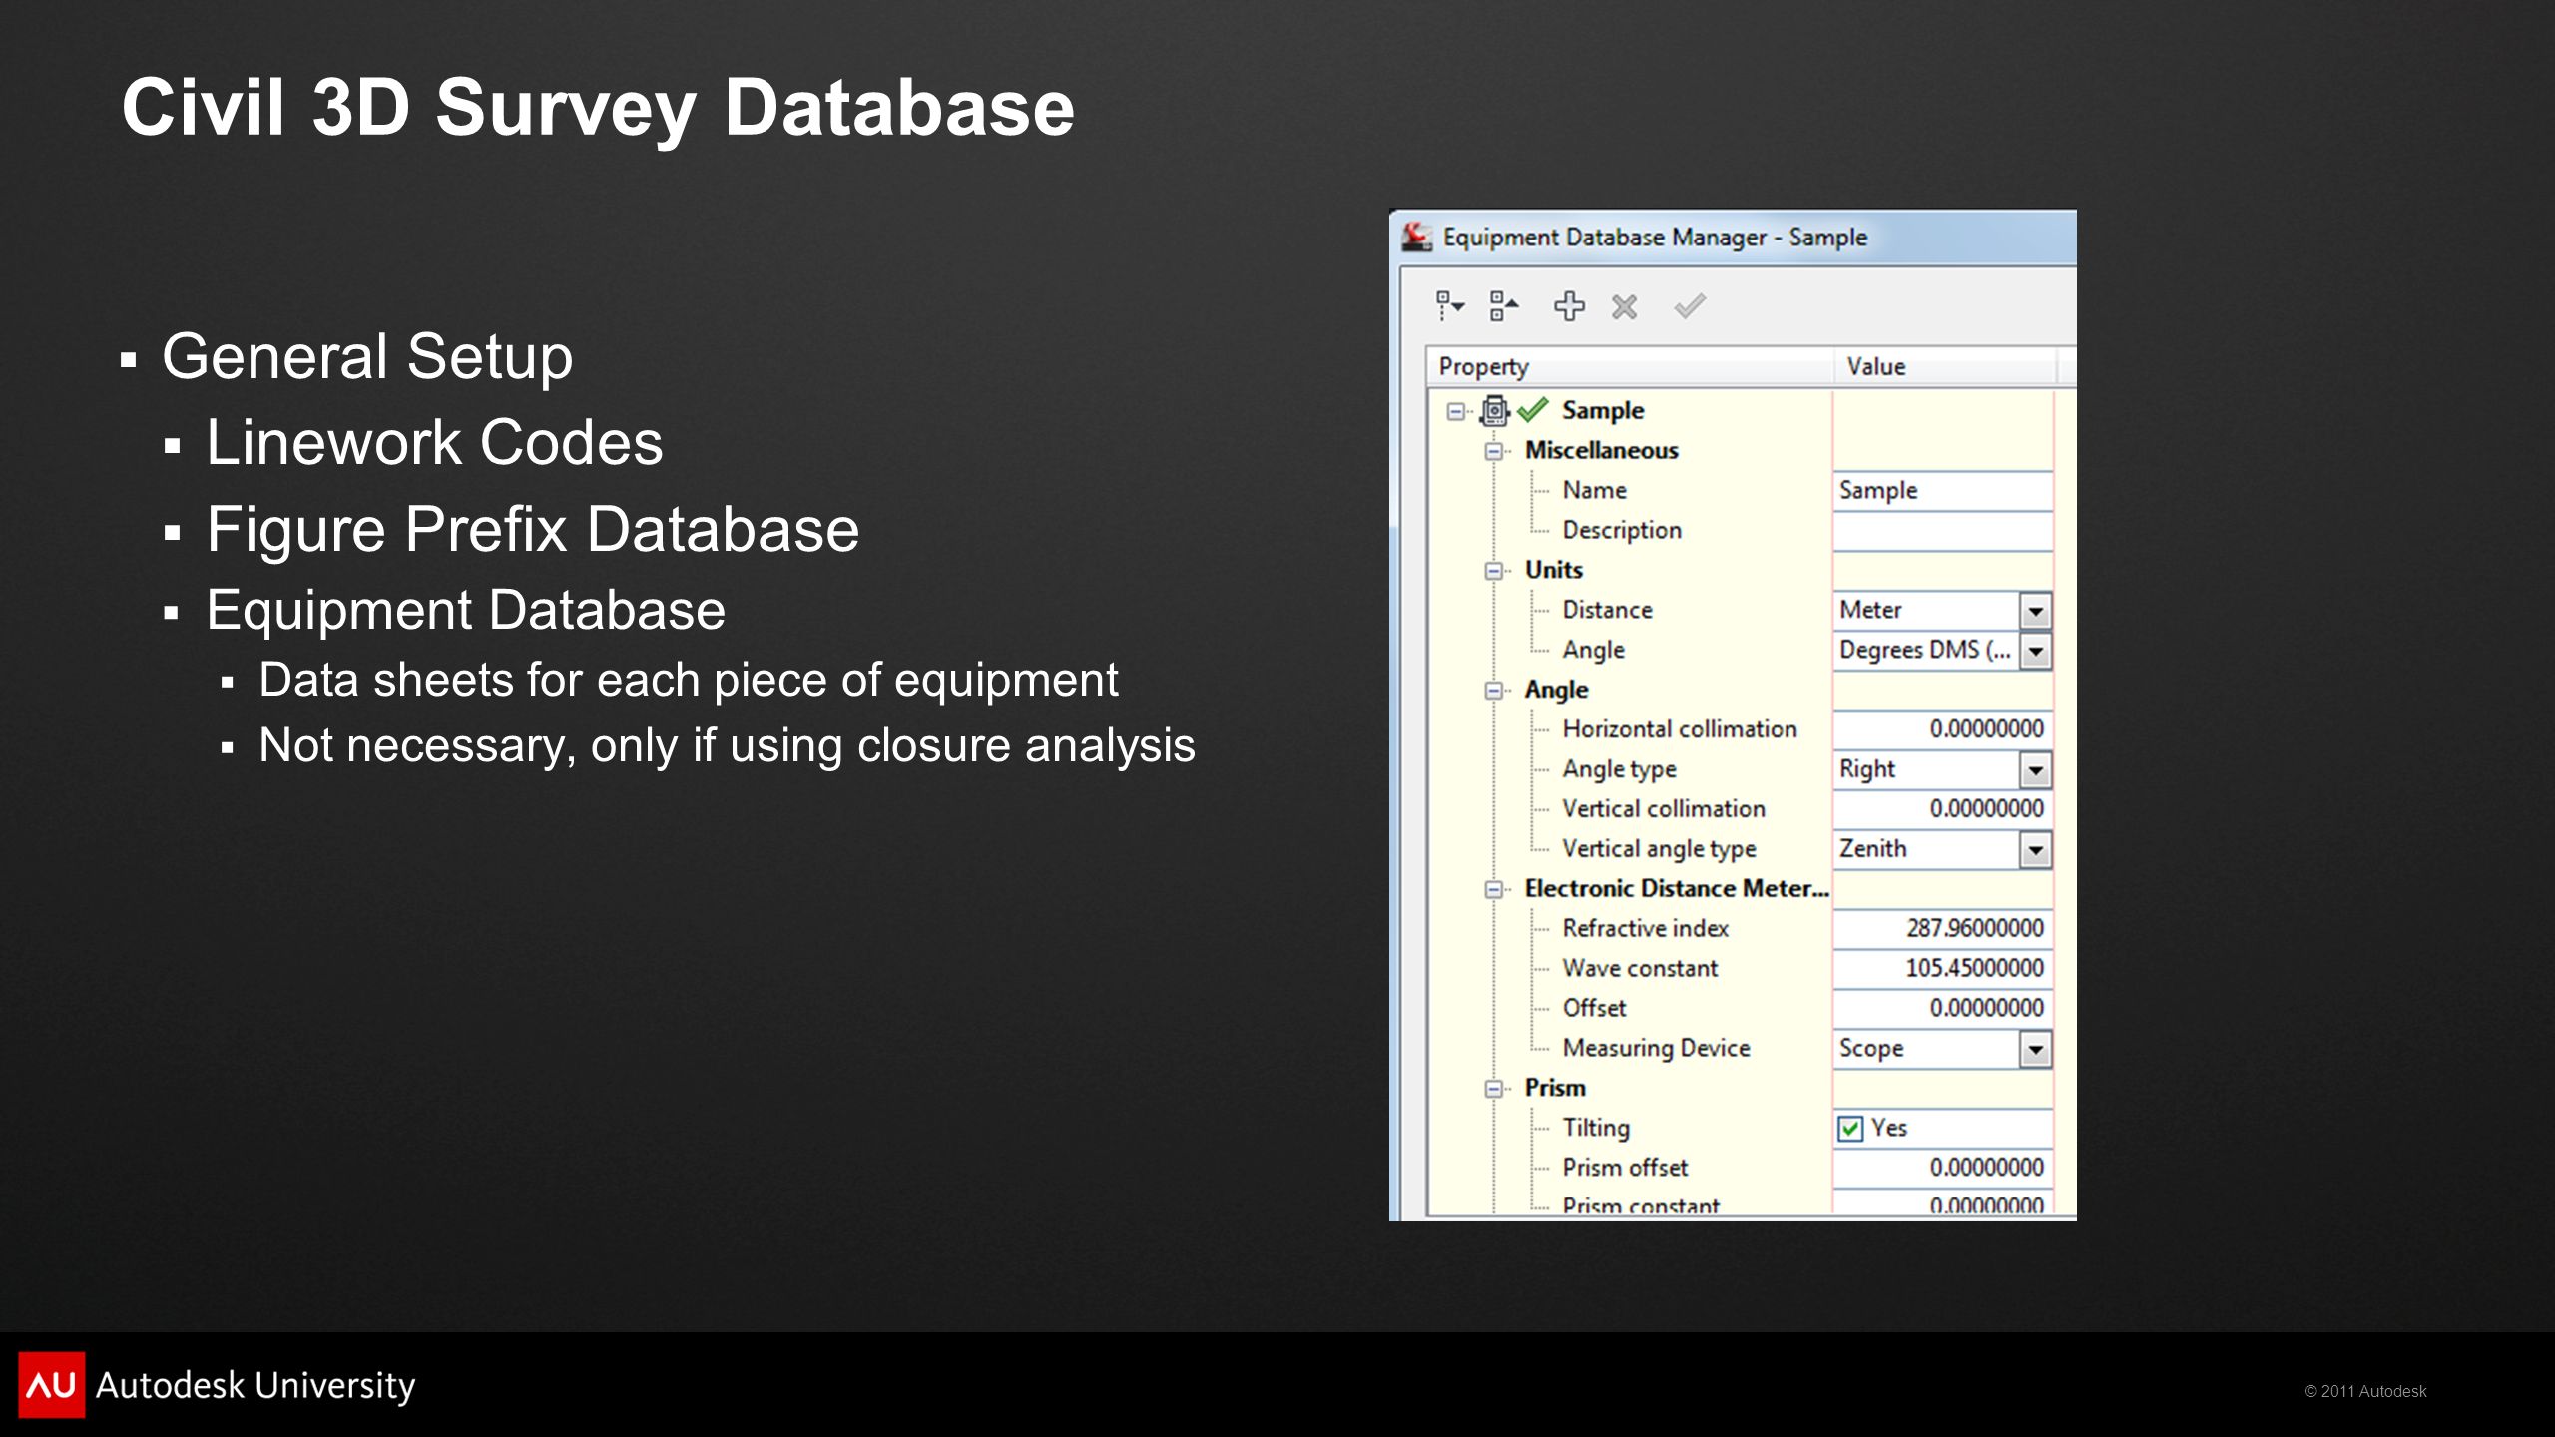Select the Distance property row

1607,610
